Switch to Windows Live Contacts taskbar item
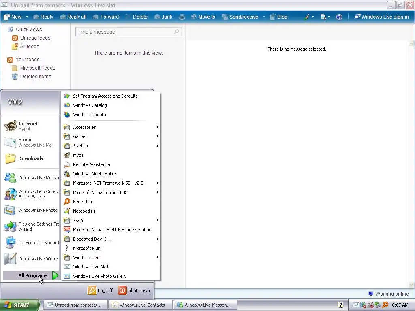This screenshot has width=415, height=311. click(140, 305)
